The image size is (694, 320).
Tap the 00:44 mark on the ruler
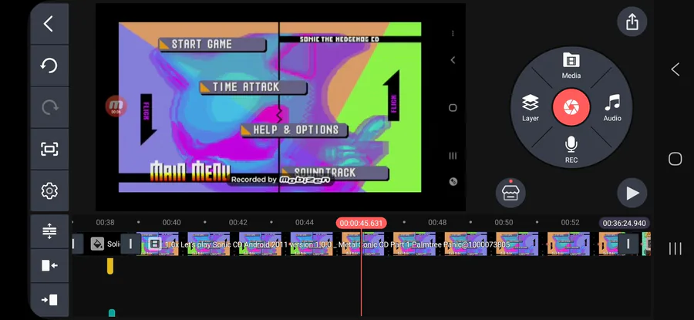coord(305,223)
